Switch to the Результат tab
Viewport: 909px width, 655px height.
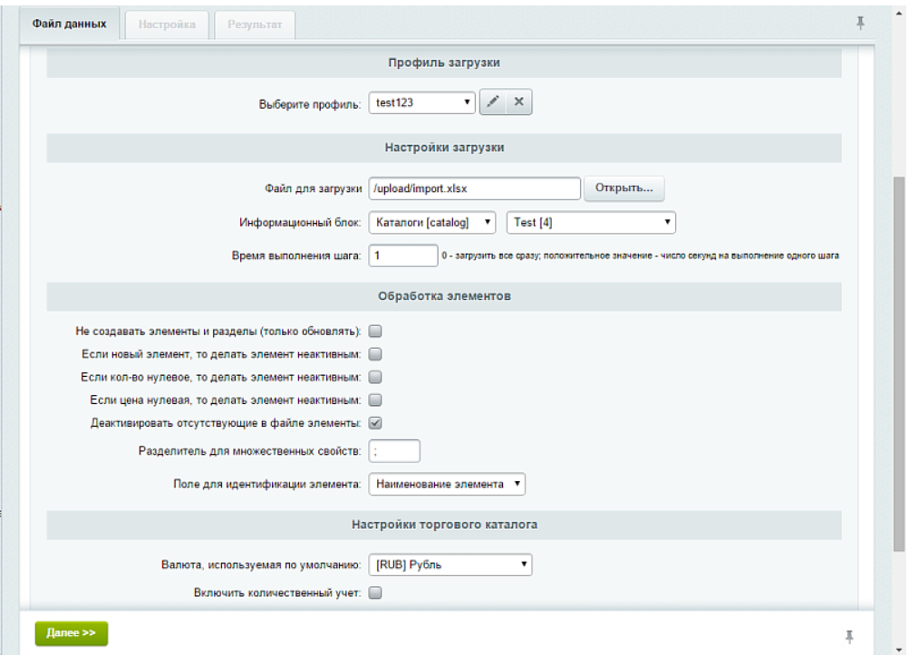(255, 24)
